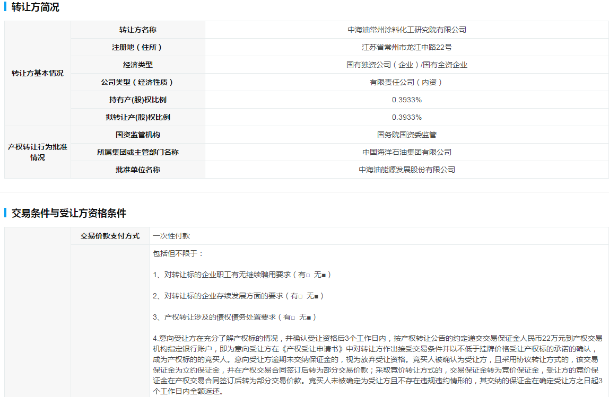Click the 国资监管机构 label cell
This screenshot has width=609, height=397.
[x=138, y=135]
